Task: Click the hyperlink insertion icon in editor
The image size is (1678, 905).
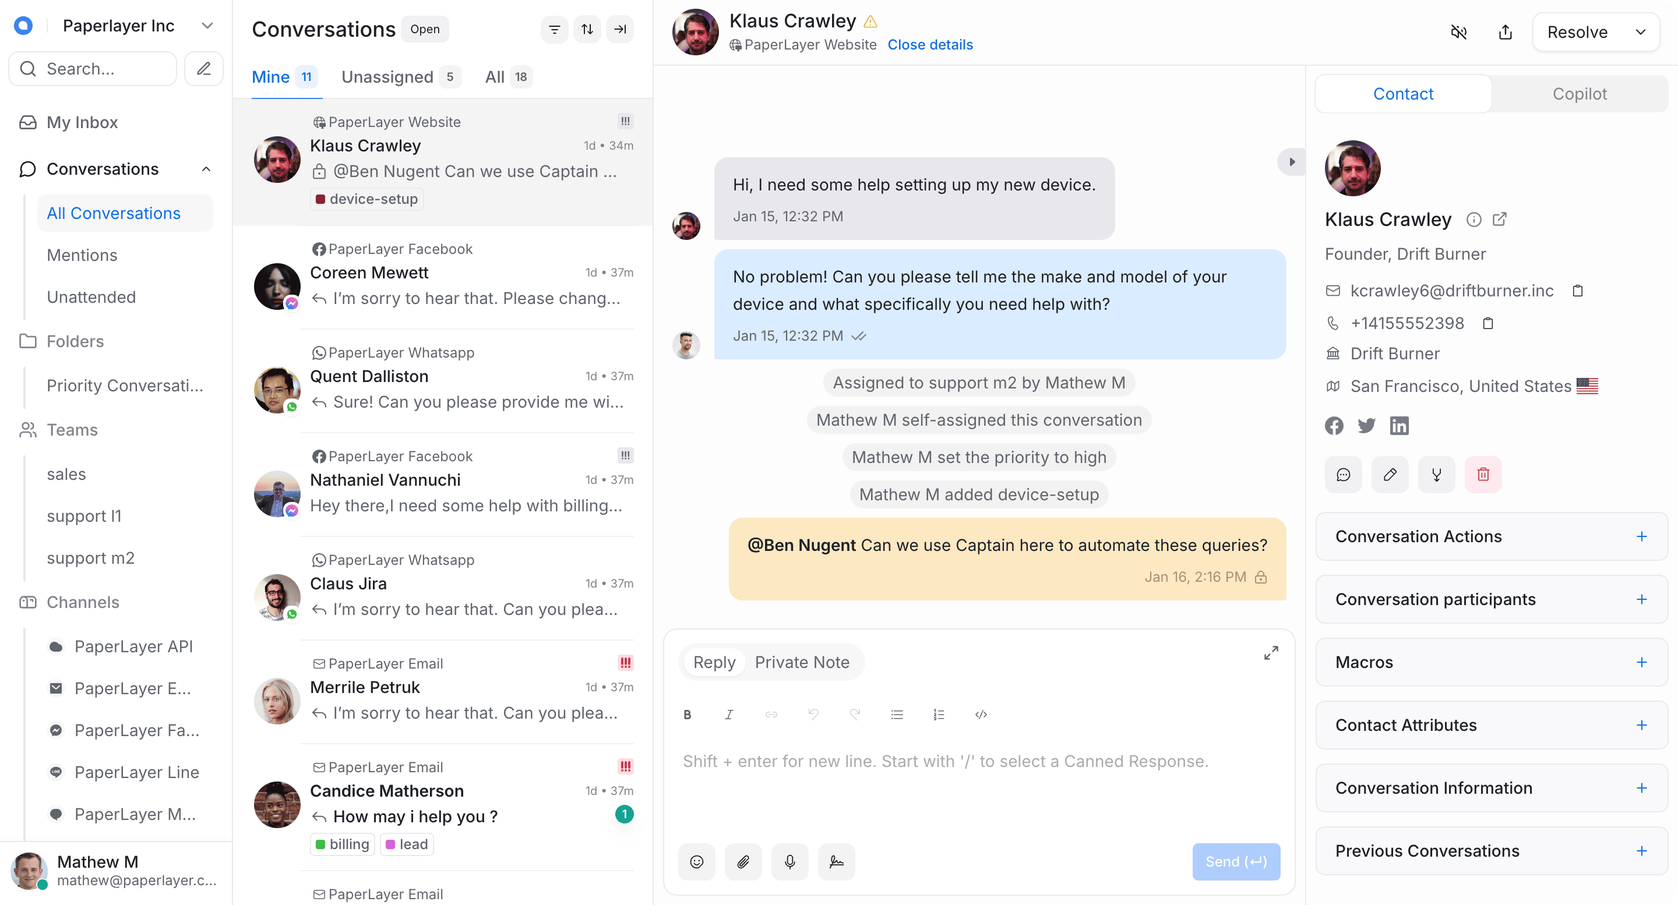Action: pos(771,715)
